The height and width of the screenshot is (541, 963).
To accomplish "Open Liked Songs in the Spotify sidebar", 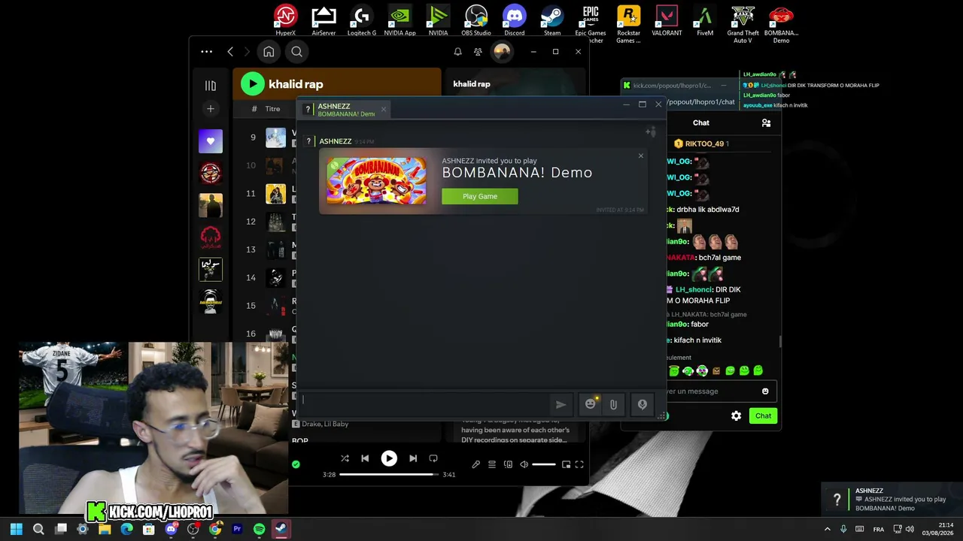I will [211, 141].
